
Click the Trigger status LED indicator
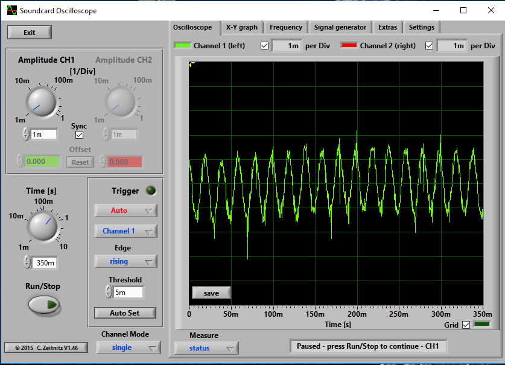click(x=151, y=191)
